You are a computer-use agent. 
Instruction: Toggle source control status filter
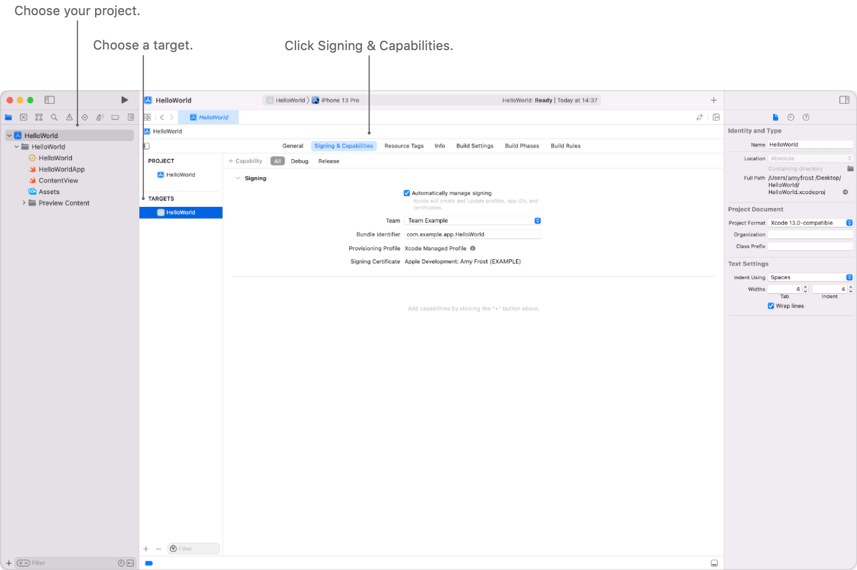tap(130, 563)
